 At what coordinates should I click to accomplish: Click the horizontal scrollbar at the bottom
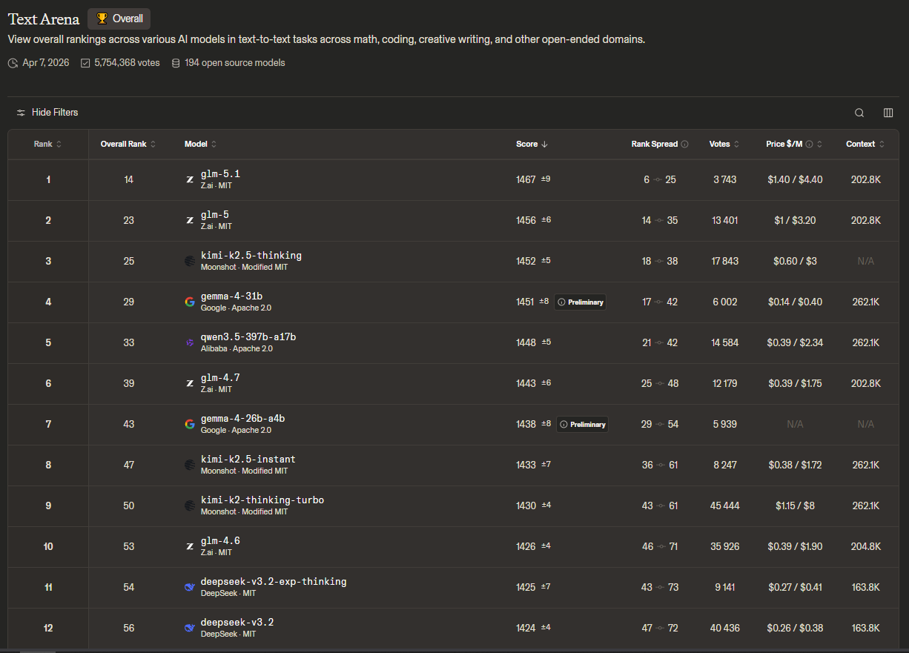[39, 652]
